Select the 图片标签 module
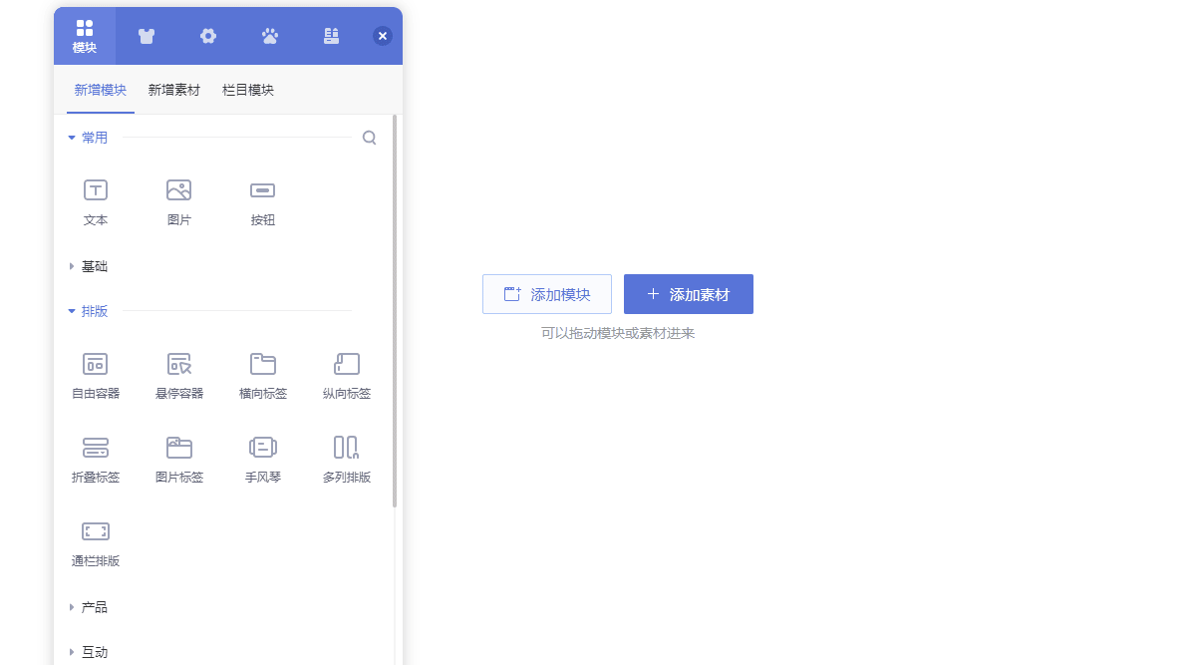The height and width of the screenshot is (665, 1196). [x=179, y=460]
